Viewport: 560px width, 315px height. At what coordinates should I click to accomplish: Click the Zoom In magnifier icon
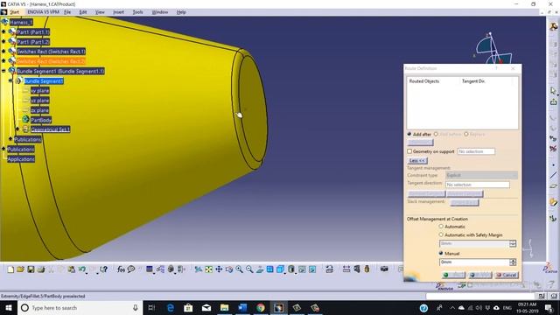pos(239,269)
